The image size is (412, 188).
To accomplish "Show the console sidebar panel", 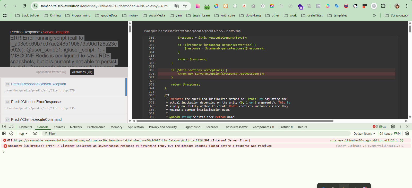I will pyautogui.click(x=4, y=133).
